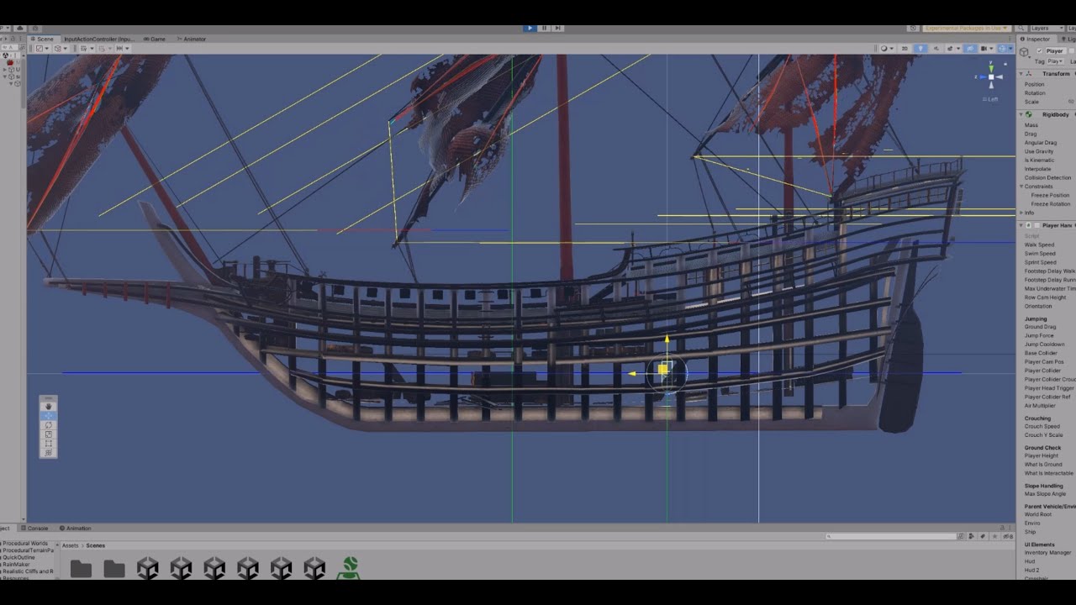Open draw mode shading dropdown

[x=886, y=49]
